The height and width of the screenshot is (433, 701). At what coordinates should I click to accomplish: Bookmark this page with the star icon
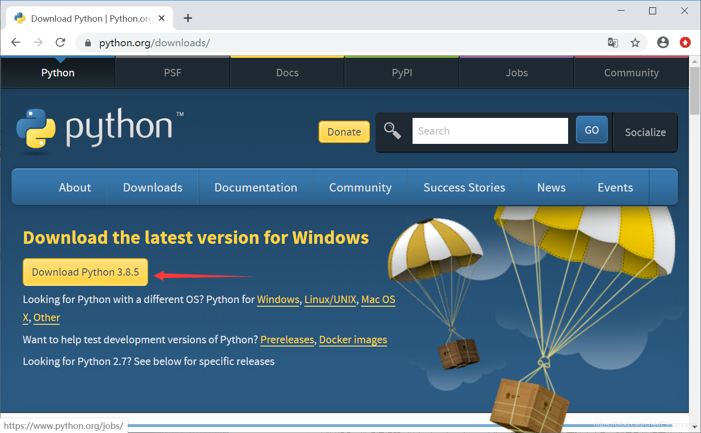635,43
